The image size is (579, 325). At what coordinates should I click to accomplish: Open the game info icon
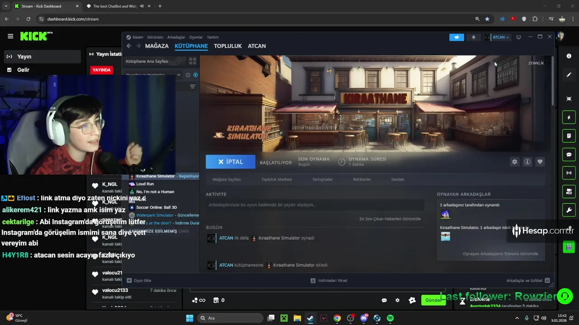(527, 162)
